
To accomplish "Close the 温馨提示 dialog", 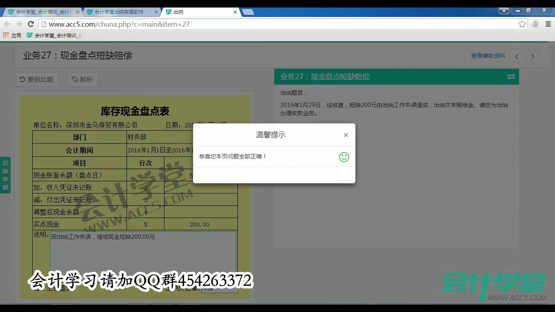I will [346, 135].
